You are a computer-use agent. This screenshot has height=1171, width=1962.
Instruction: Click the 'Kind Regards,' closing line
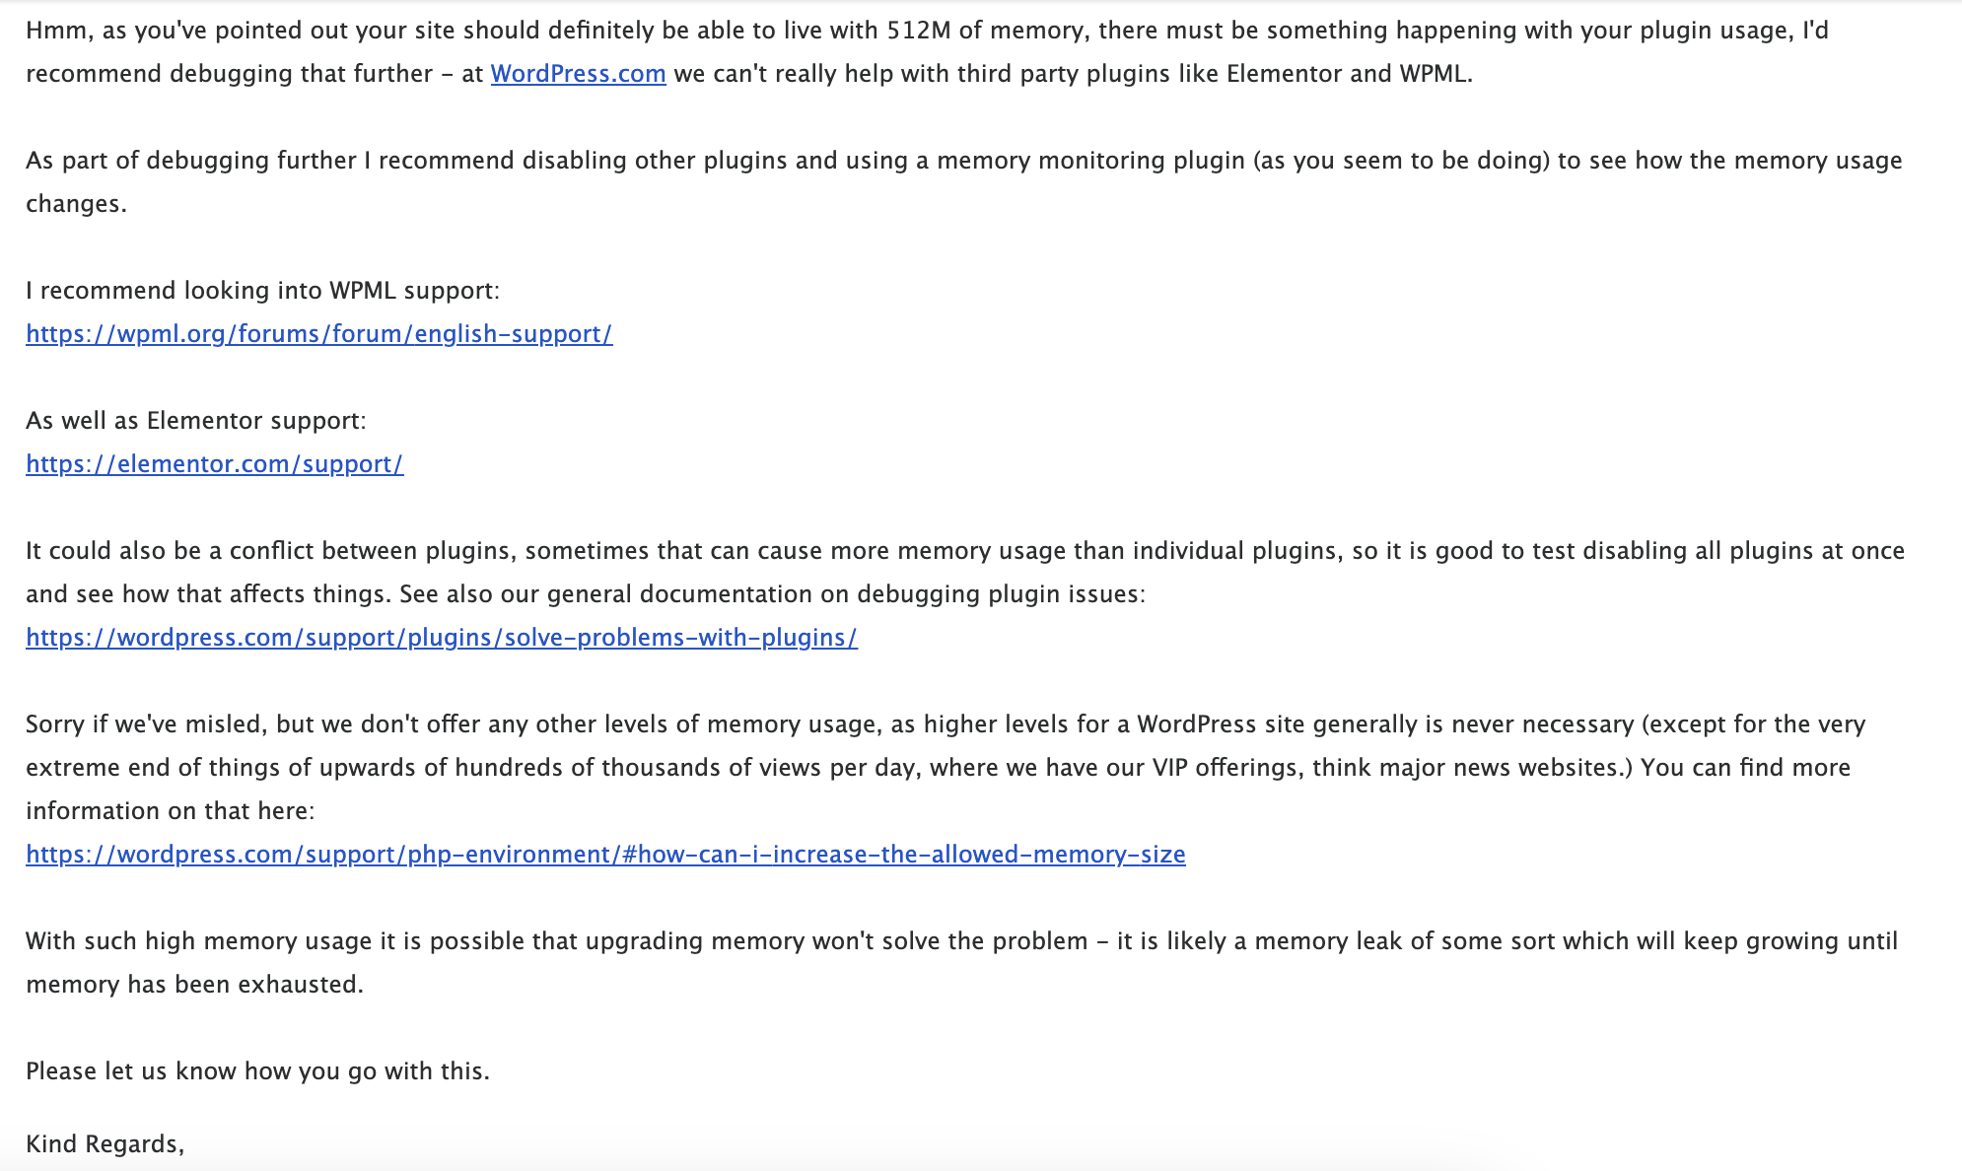click(x=105, y=1144)
